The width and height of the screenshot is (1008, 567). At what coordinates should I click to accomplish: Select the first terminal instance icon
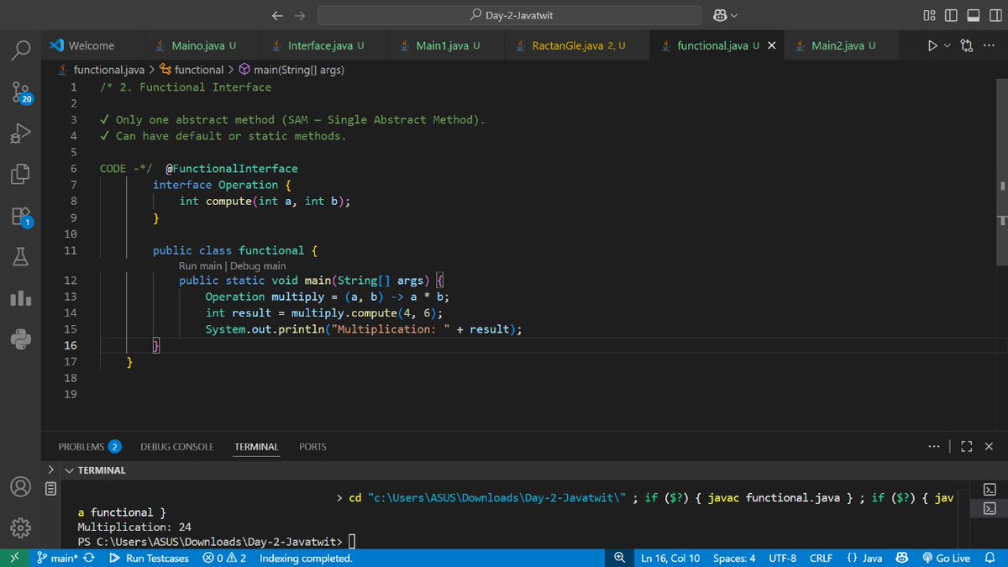tap(990, 490)
